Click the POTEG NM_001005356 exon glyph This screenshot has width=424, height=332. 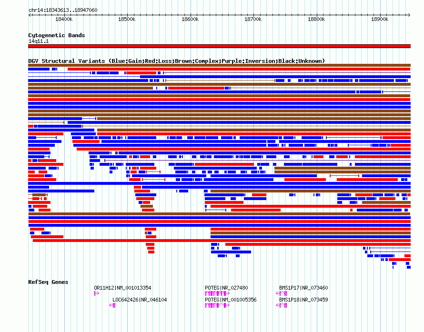[217, 305]
